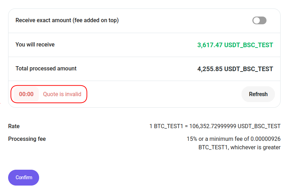Click the 'Processing fee' label

click(x=27, y=139)
